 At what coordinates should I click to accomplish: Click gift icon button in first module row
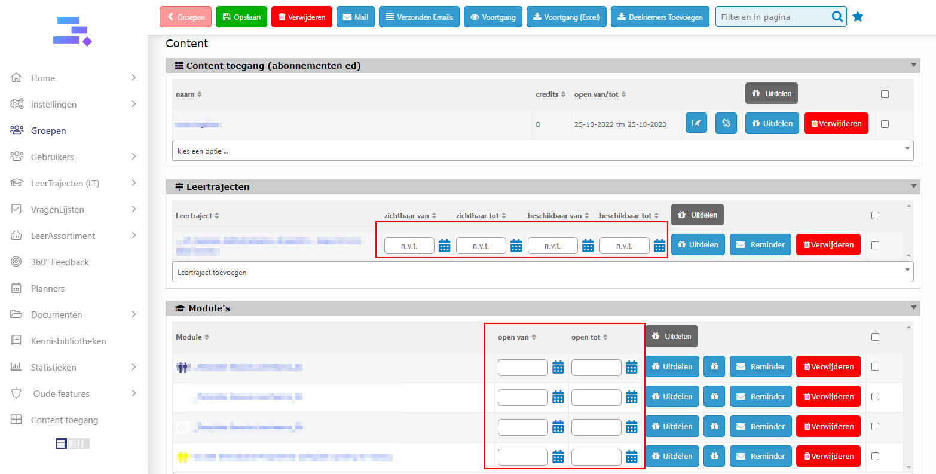coord(714,367)
